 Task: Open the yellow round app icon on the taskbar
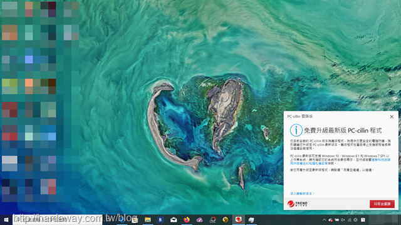(x=226, y=219)
